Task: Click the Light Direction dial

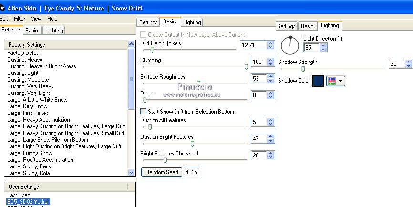Action: (290, 45)
